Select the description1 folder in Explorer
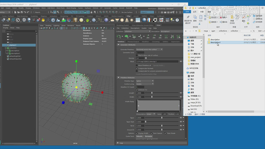 215,43
